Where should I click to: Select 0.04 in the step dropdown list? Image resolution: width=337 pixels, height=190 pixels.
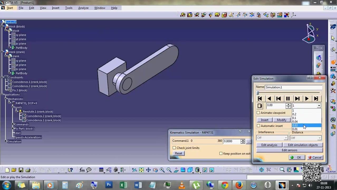coord(306,122)
